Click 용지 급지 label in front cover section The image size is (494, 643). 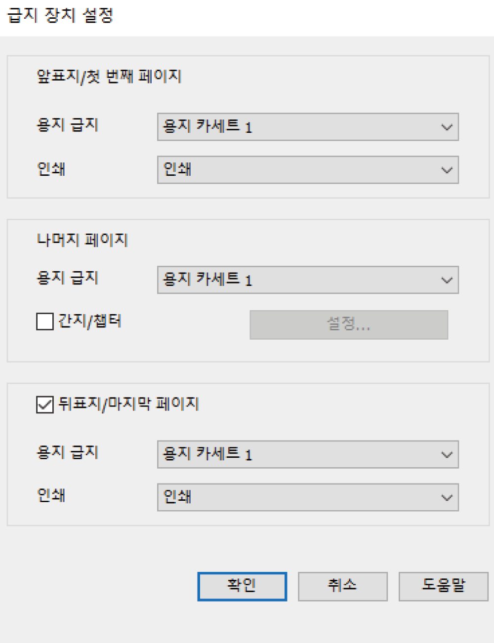(68, 125)
